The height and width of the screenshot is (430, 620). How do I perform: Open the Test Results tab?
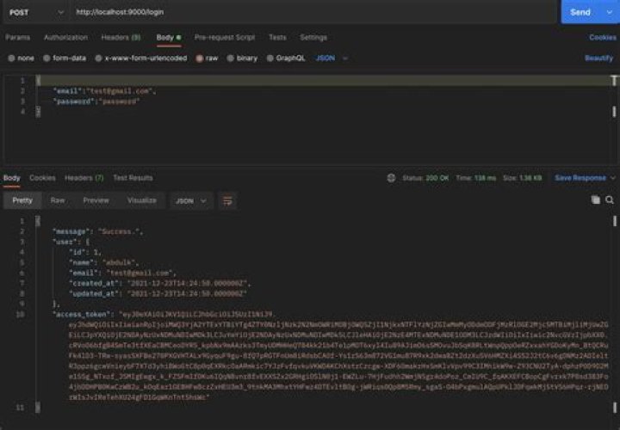[x=133, y=178]
